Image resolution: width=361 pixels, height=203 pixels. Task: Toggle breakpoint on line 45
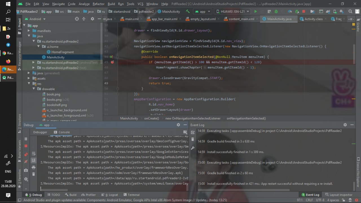coord(112,62)
